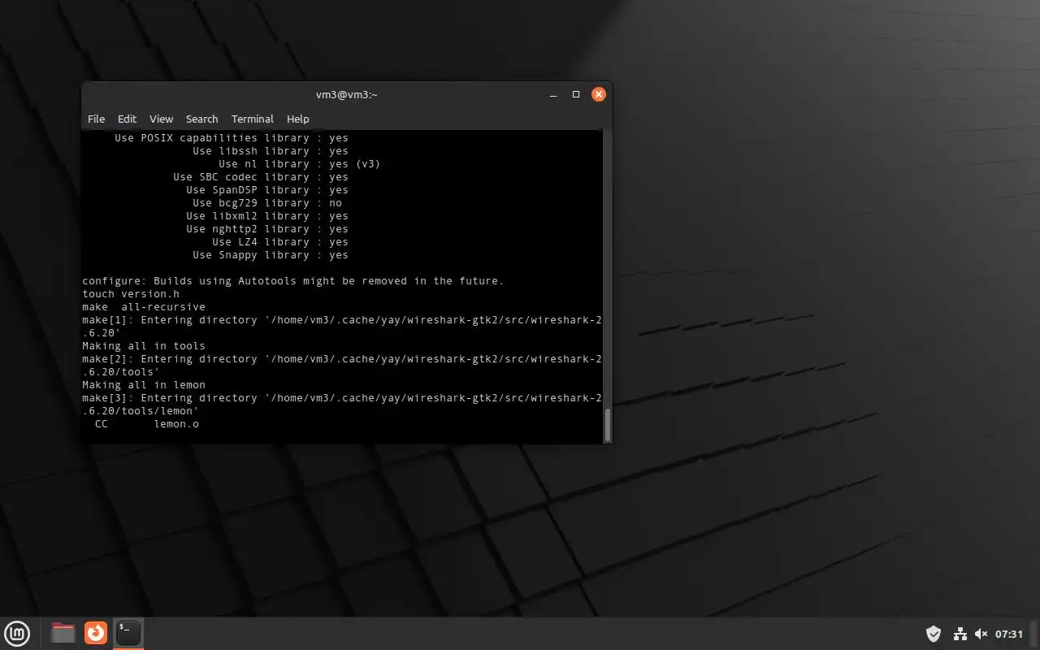Click the 'Use libxml2 library' line
Image resolution: width=1040 pixels, height=650 pixels.
[x=267, y=216]
